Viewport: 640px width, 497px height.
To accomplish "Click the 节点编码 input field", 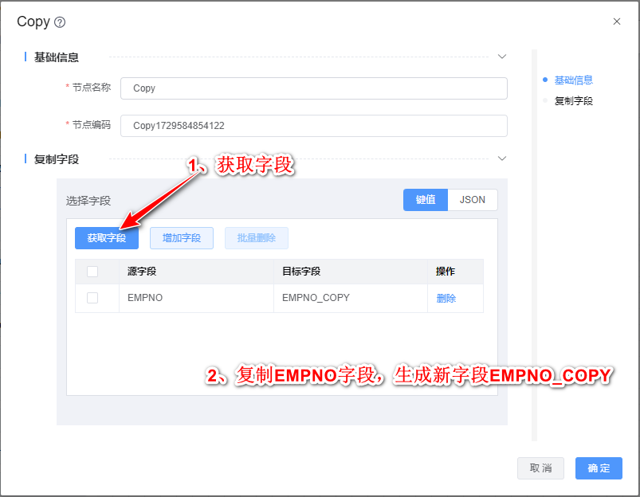I will [x=313, y=126].
